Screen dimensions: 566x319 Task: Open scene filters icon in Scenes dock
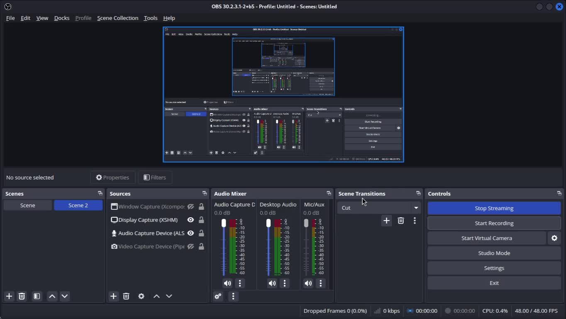(x=37, y=296)
